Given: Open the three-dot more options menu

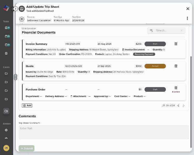Looking at the screenshot, I should (x=187, y=18).
